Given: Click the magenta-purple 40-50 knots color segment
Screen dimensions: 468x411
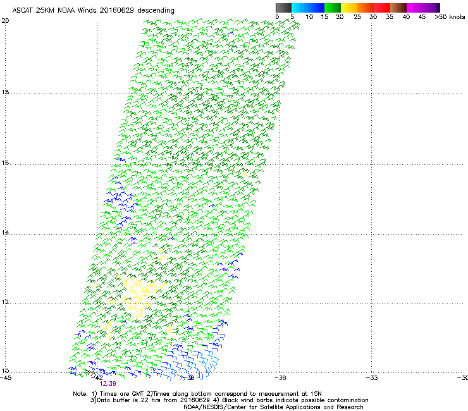Looking at the screenshot, I should click(423, 8).
